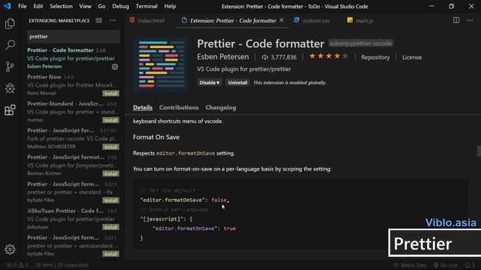
Task: Install Prettier-Standard by numso
Action: pos(110,120)
